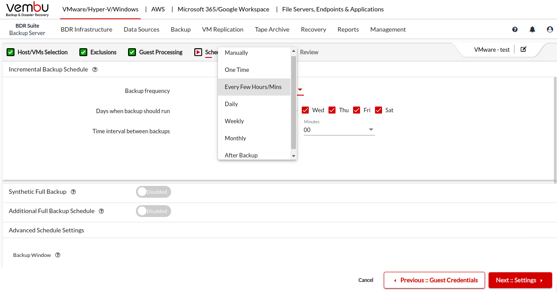Image resolution: width=557 pixels, height=292 pixels.
Task: Choose Daily in the backup frequency dropdown
Action: (231, 104)
